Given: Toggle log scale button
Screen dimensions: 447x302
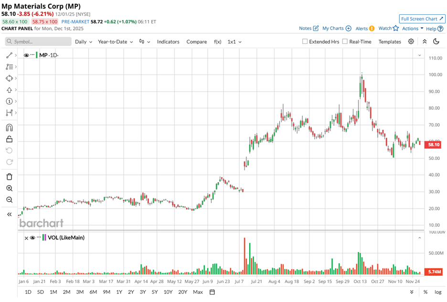Looking at the screenshot, I should click(438, 292).
